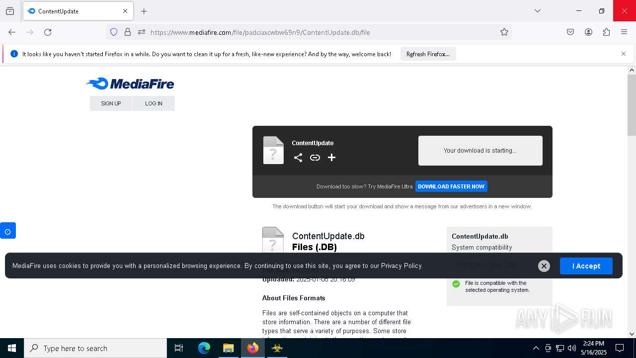Click scrollbar down arrow
The image size is (636, 358).
click(632, 334)
